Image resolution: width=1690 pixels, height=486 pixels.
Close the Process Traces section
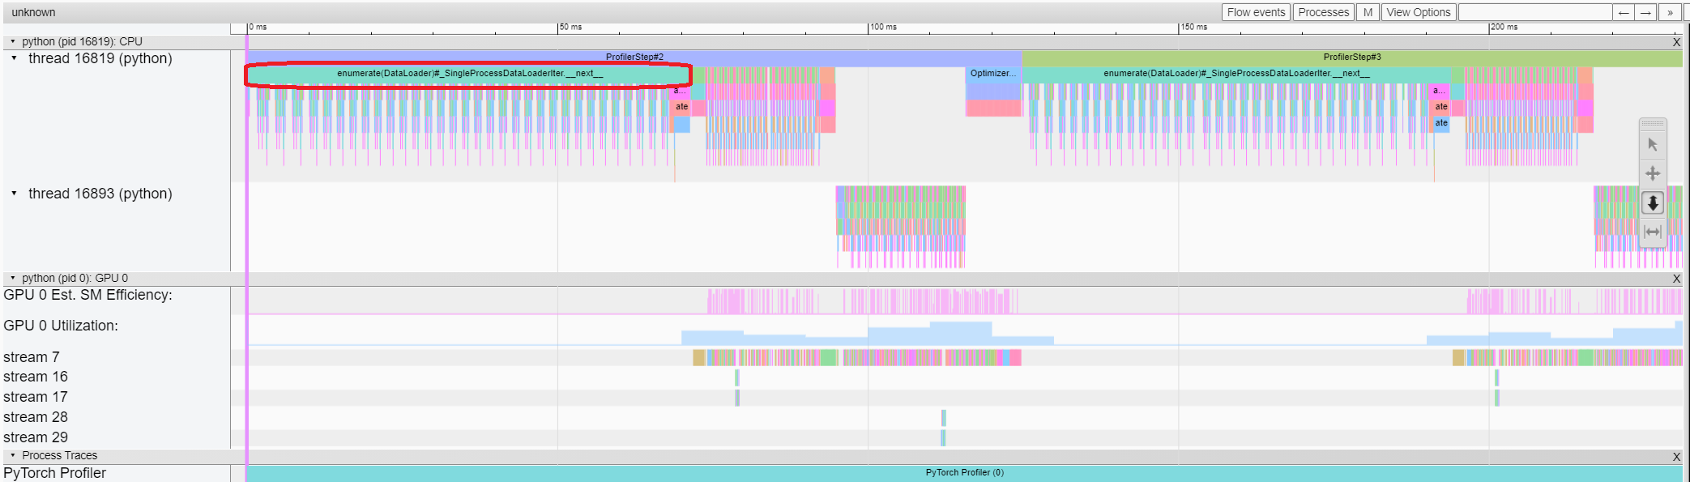coord(1676,457)
